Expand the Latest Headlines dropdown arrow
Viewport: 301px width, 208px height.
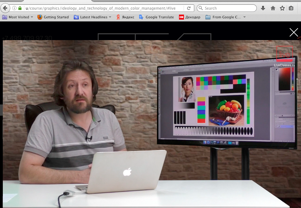click(110, 17)
